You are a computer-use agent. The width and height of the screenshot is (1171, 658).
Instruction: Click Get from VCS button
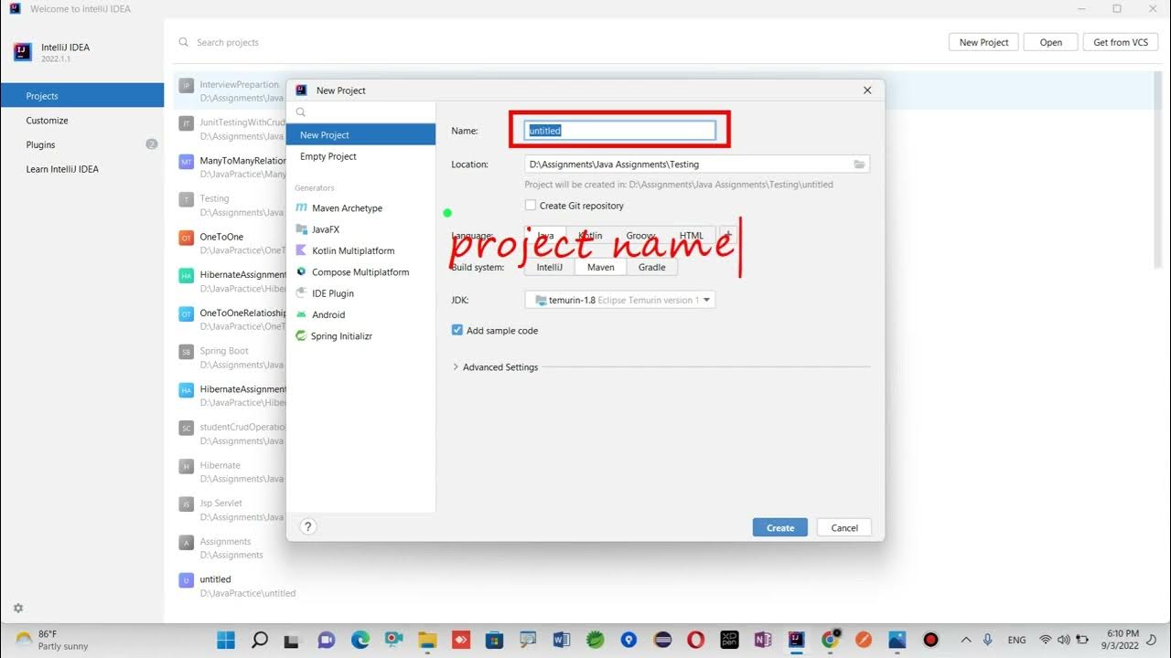[1121, 42]
